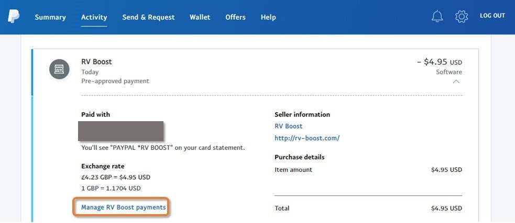Click the - $4.95 USD transaction amount
This screenshot has height=223, width=515.
440,62
